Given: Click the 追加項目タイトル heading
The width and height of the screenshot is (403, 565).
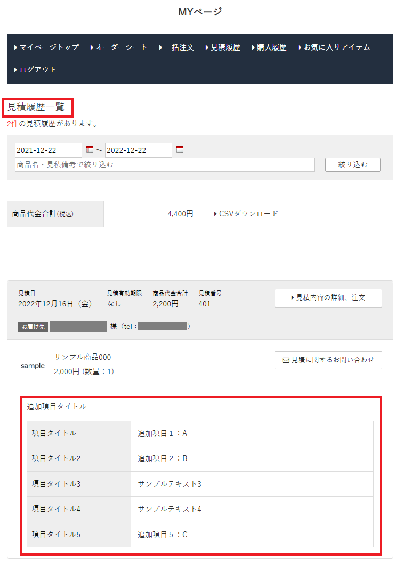Looking at the screenshot, I should (57, 407).
